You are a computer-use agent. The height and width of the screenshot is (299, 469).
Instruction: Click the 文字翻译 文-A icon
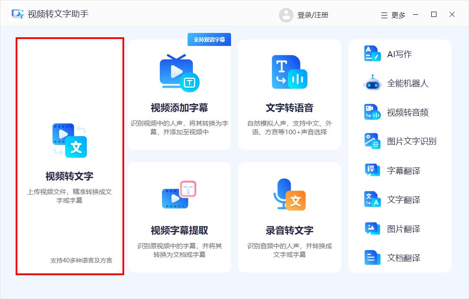point(372,199)
